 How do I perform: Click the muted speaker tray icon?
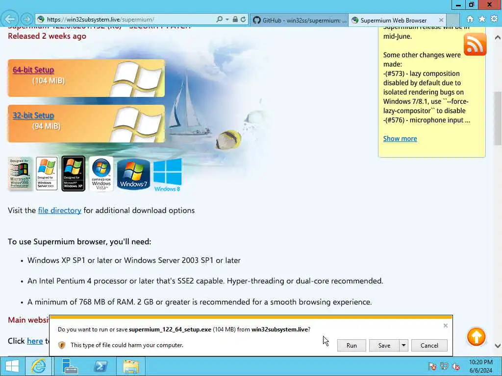456,366
